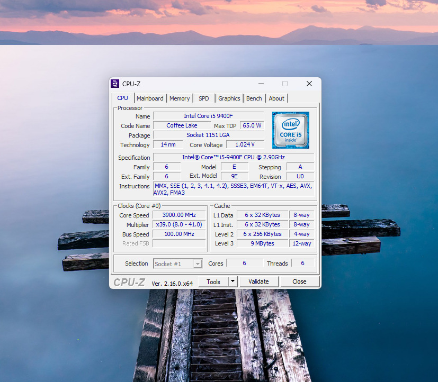Click the Ext. Family value field
Image resolution: width=438 pixels, height=382 pixels.
tap(167, 176)
